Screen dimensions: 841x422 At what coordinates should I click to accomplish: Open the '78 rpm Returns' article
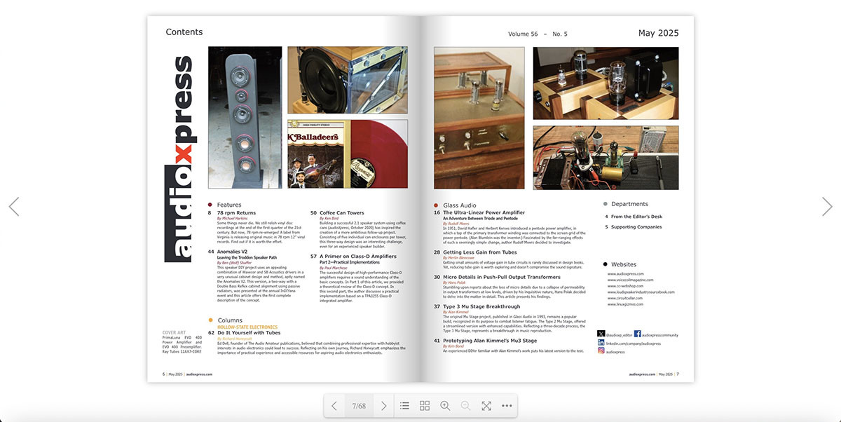click(x=237, y=212)
